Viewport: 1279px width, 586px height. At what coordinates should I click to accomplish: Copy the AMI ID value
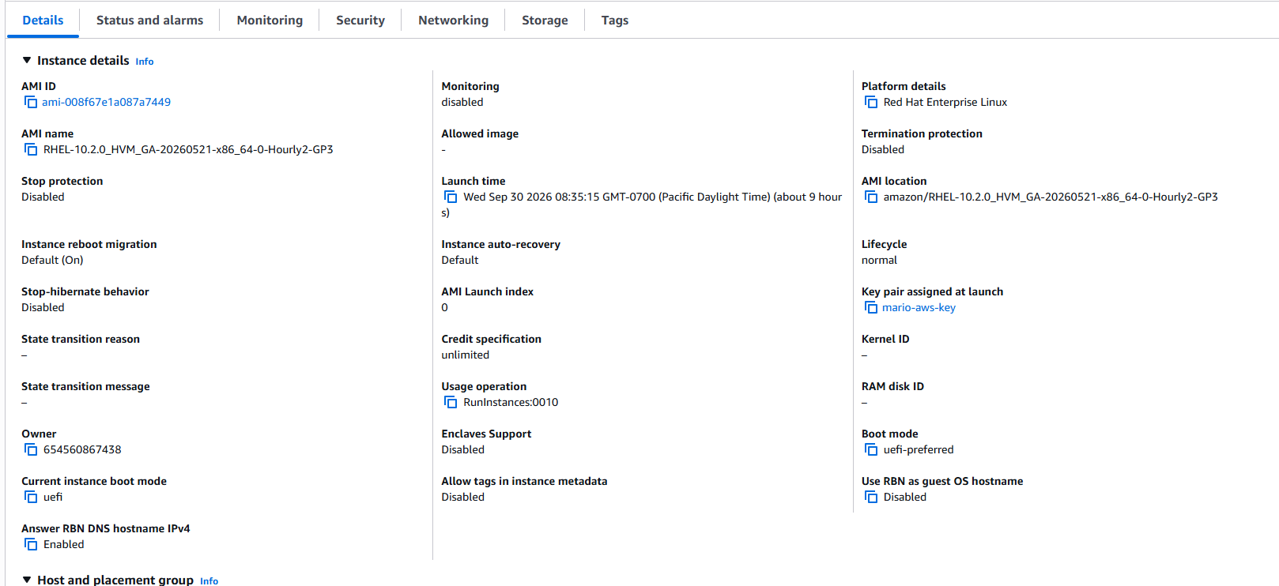click(31, 102)
